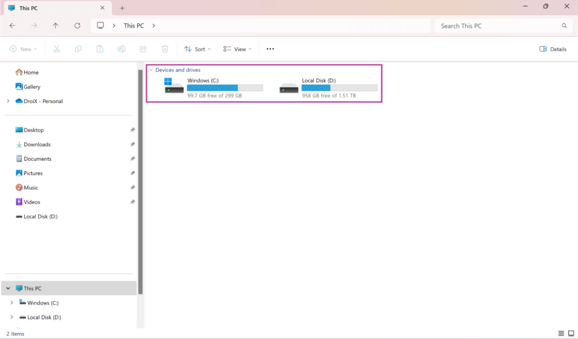This screenshot has width=578, height=339.
Task: Select the Cut icon in the toolbar
Action: 56,48
